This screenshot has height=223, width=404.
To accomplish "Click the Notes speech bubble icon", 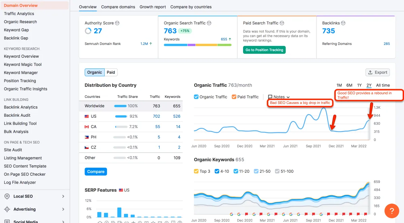I will (270, 97).
